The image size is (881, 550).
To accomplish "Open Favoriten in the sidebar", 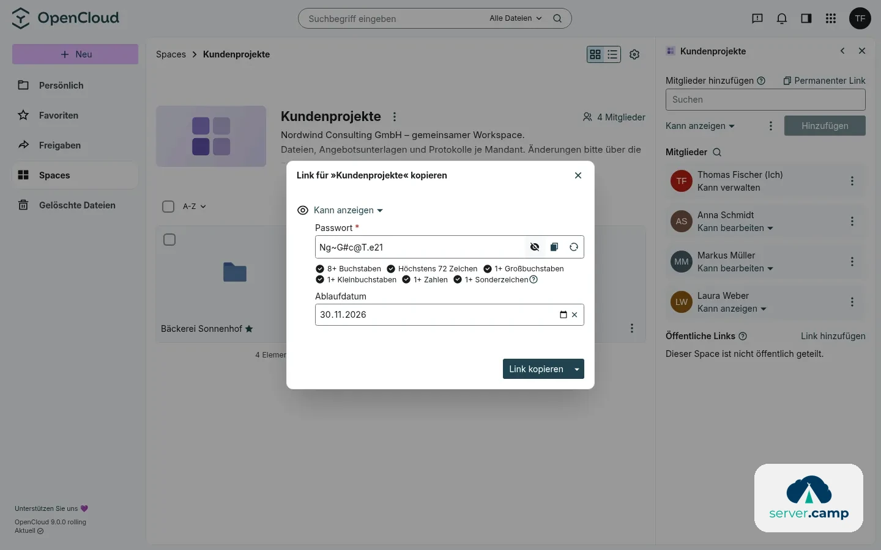I will [x=75, y=116].
